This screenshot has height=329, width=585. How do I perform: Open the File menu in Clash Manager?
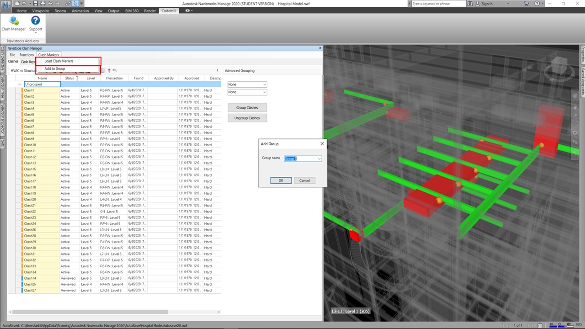(12, 55)
